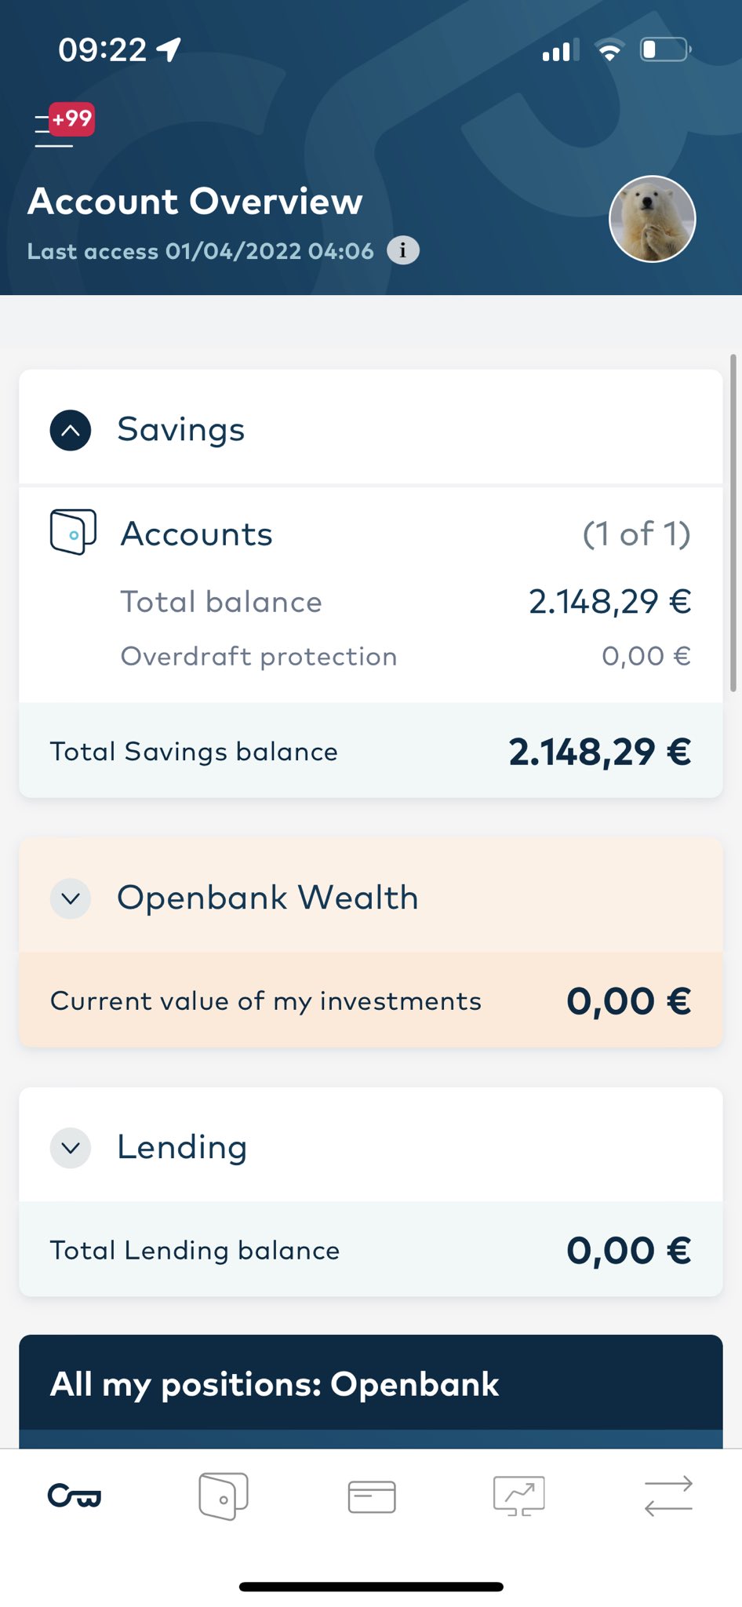Screen dimensions: 742x1607
Task: Open the polar bear profile picture
Action: [x=652, y=219]
